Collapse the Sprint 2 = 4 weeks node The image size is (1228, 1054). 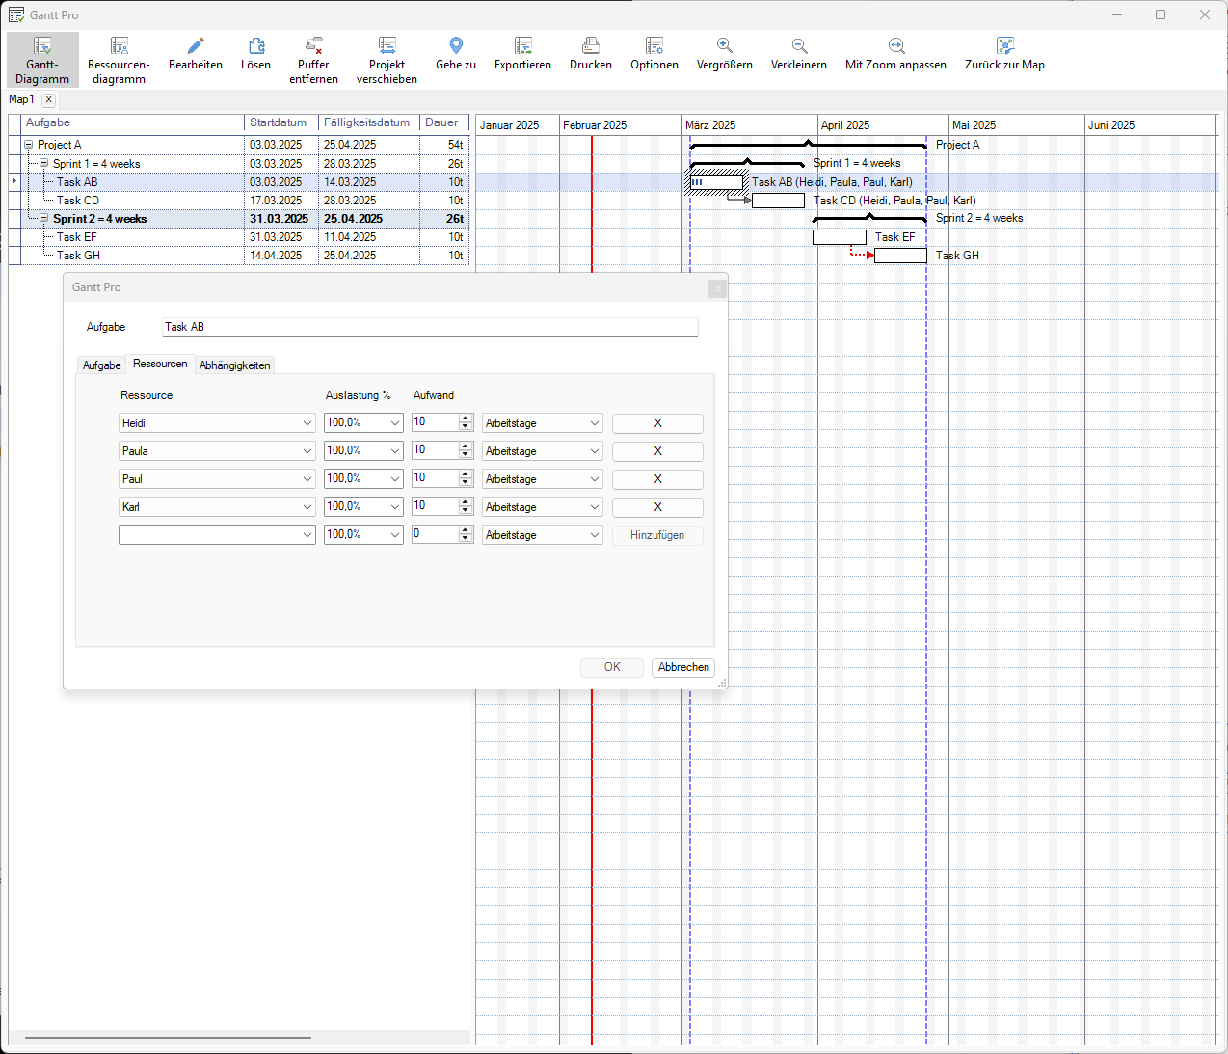pyautogui.click(x=44, y=218)
